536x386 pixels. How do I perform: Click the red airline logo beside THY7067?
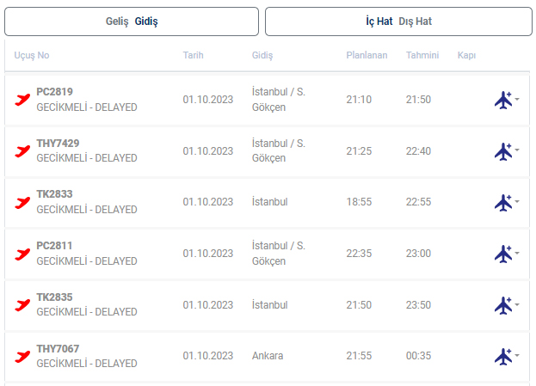pos(23,356)
